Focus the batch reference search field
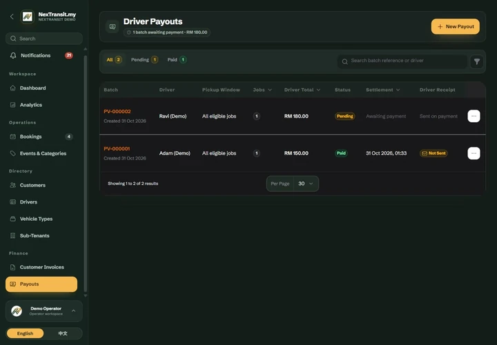Image resolution: width=497 pixels, height=345 pixels. (402, 62)
